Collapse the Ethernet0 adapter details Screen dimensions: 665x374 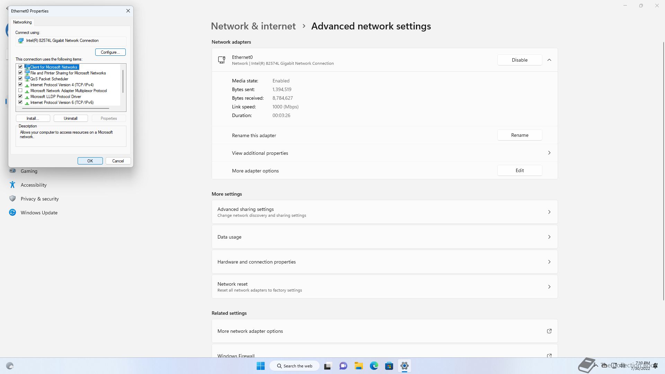pyautogui.click(x=549, y=60)
